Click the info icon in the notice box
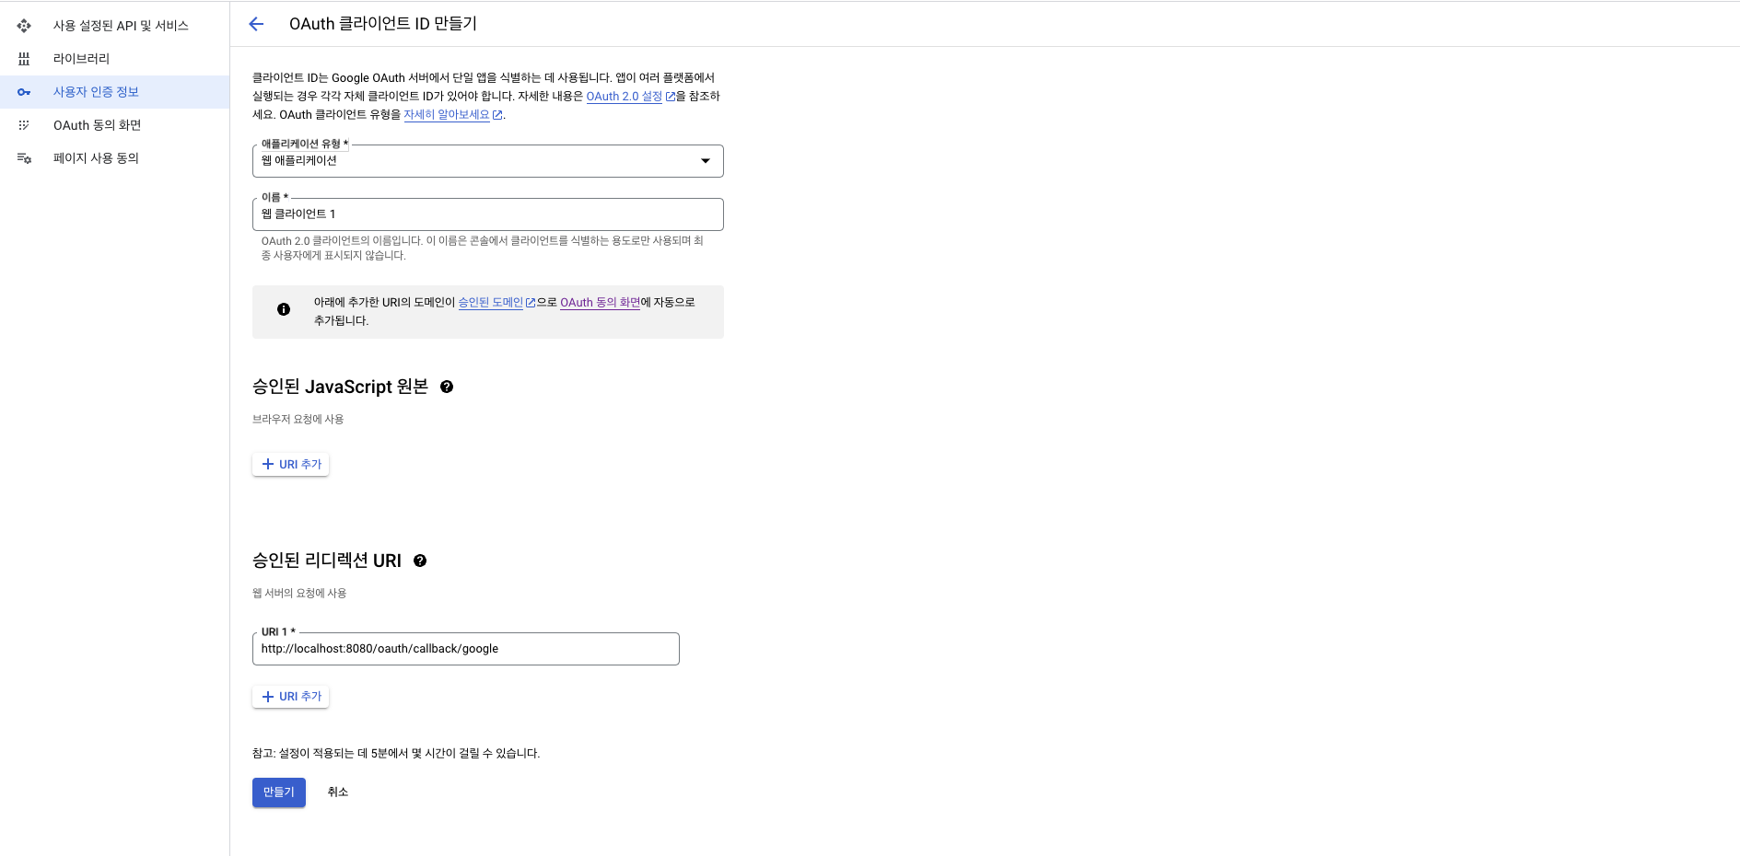Screen dimensions: 1740x856 point(284,309)
